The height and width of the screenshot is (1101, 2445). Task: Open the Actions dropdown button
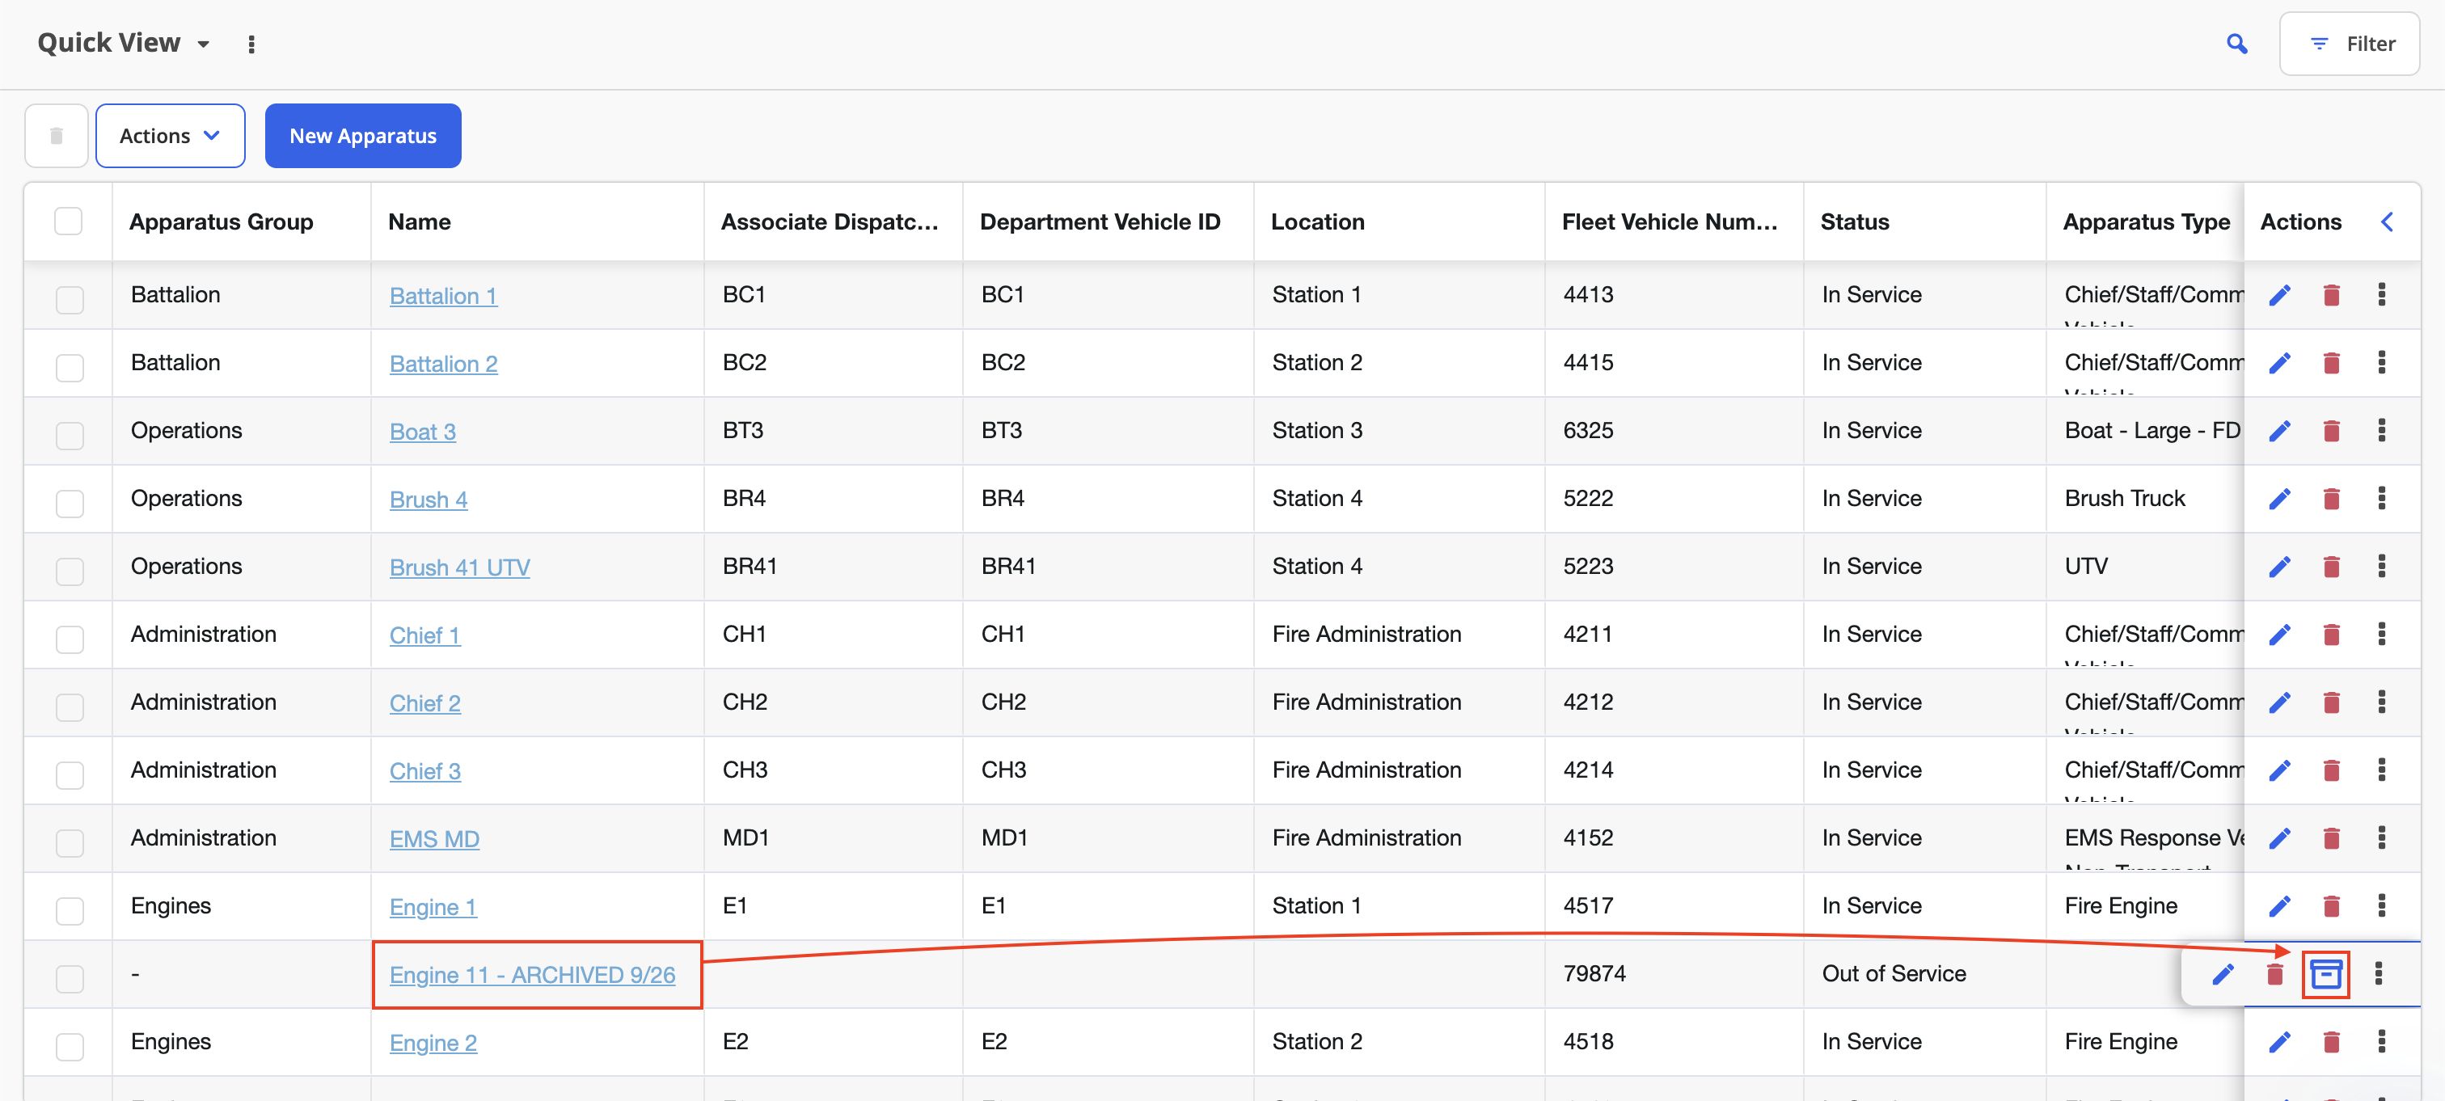[x=170, y=136]
